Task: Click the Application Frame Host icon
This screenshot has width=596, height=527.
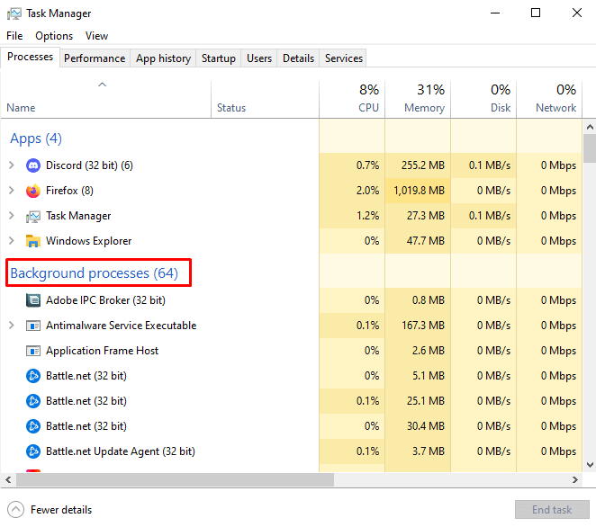Action: [x=33, y=351]
